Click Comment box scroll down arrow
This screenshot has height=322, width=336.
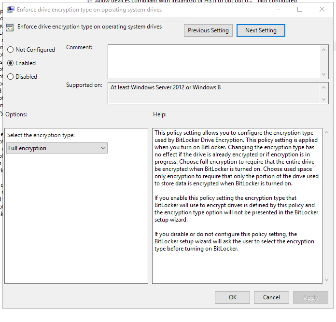[324, 74]
